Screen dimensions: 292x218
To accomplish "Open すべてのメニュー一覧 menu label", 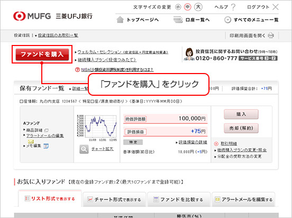I will click(x=256, y=20).
